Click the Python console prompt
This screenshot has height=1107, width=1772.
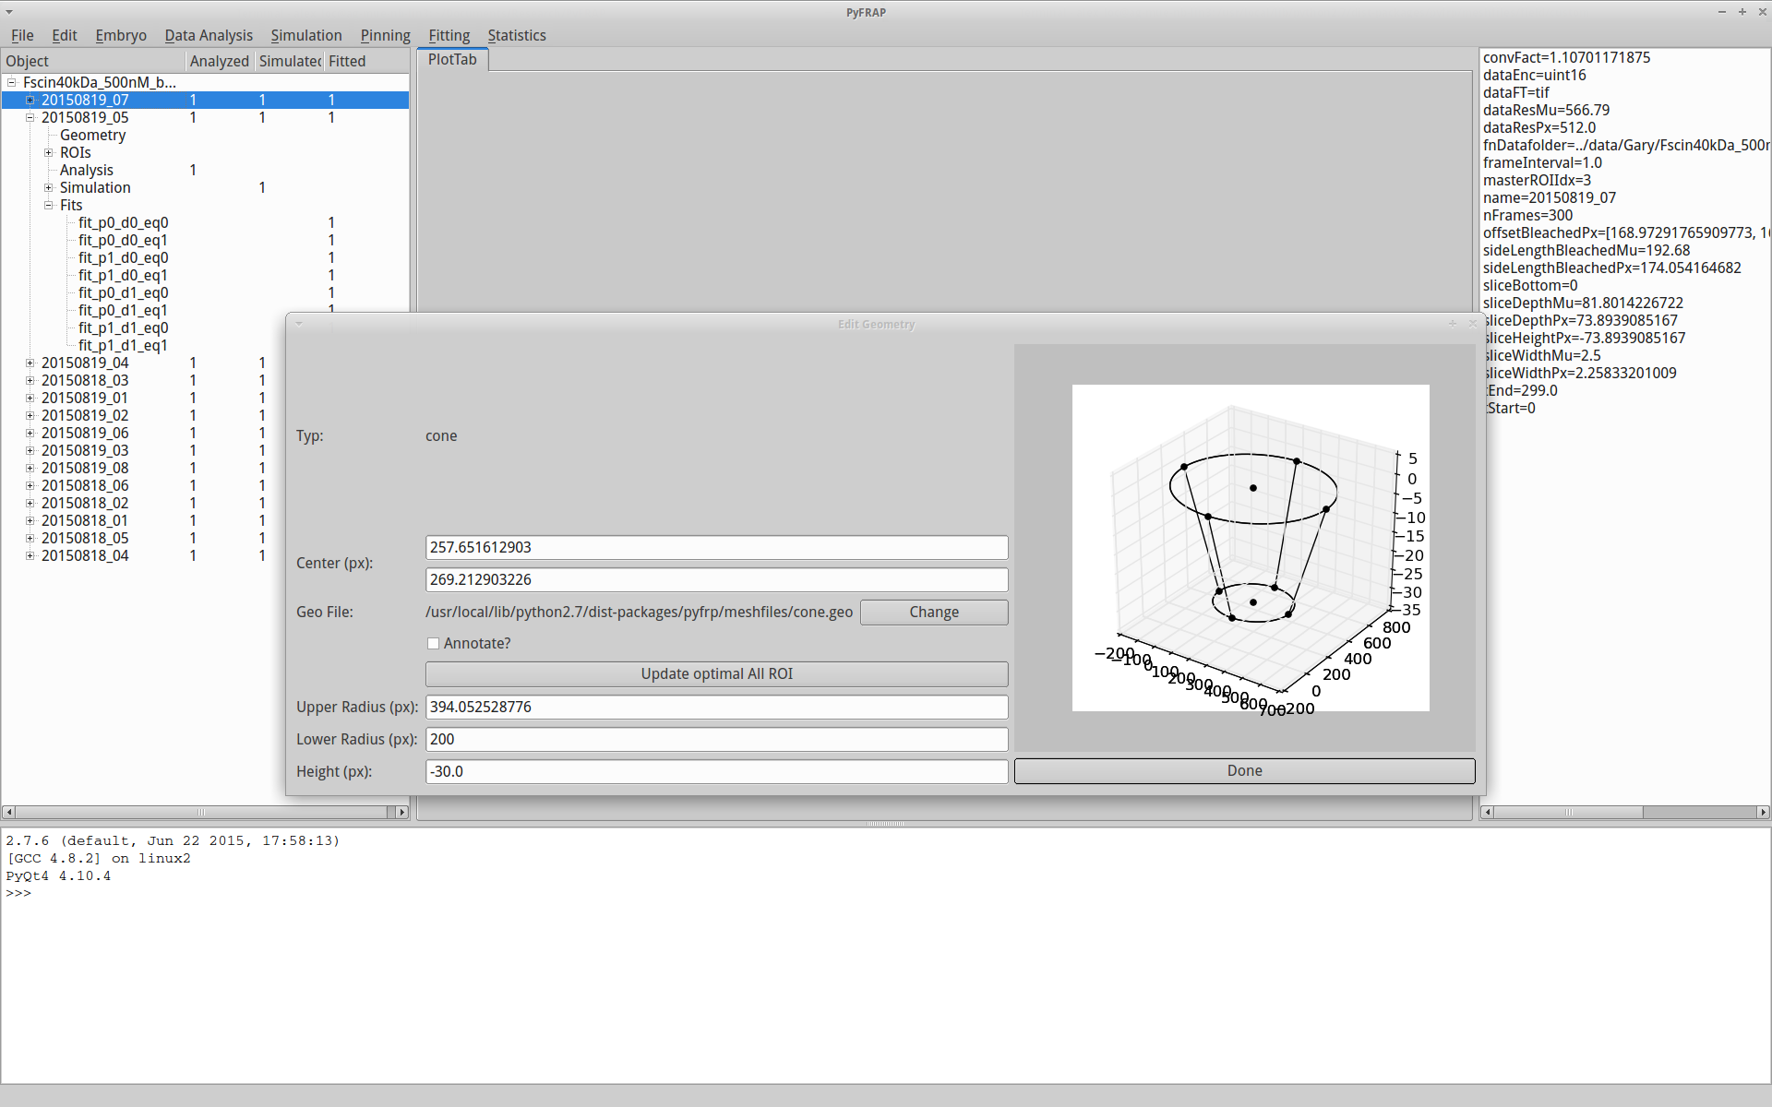(x=18, y=893)
